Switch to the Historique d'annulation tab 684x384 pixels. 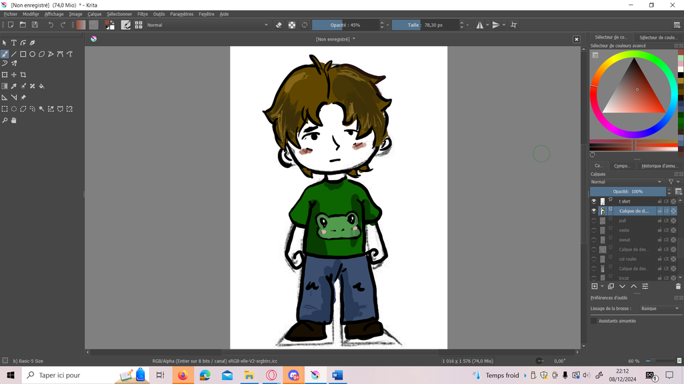(x=659, y=166)
